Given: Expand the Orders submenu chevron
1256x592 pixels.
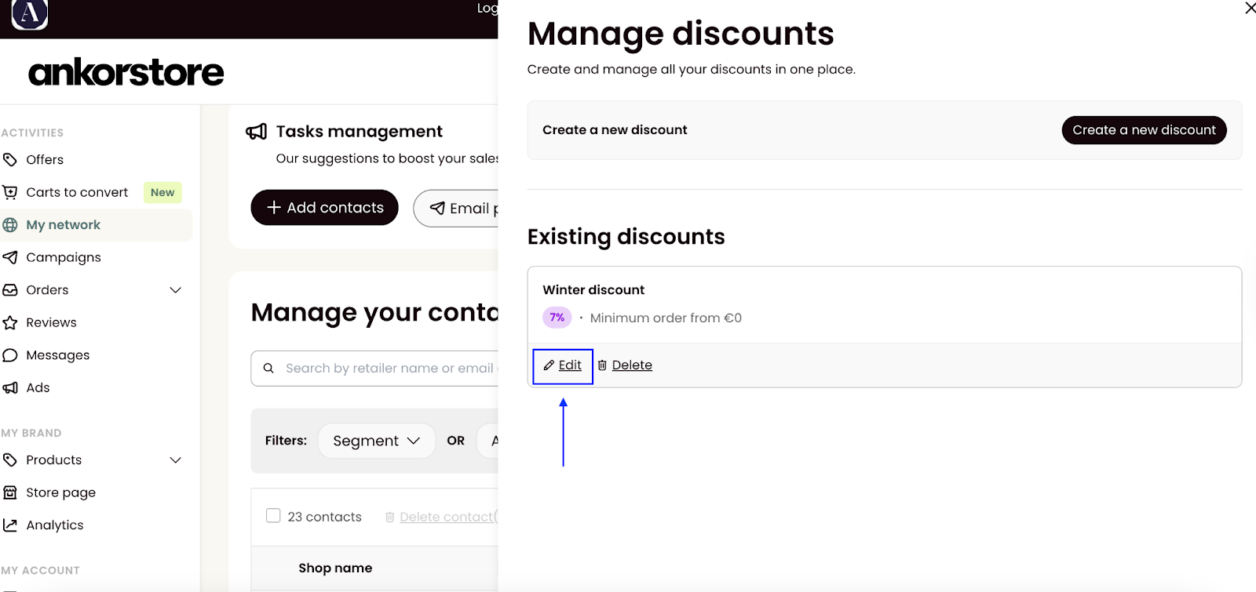Looking at the screenshot, I should click(176, 290).
